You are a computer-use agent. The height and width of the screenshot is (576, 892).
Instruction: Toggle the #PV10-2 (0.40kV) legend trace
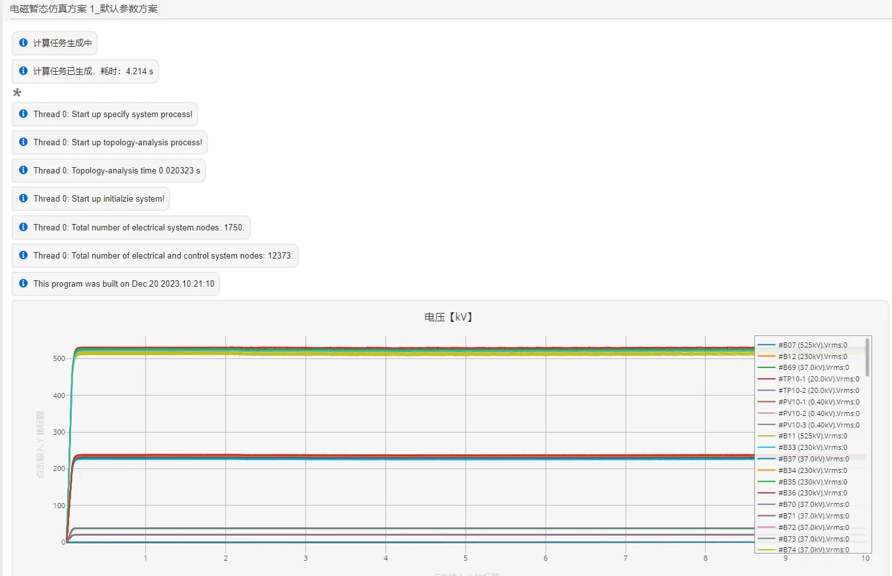[808, 413]
